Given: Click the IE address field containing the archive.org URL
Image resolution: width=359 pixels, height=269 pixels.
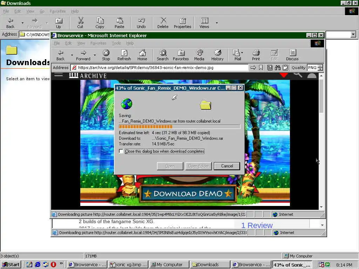Looking at the screenshot, I should point(160,68).
